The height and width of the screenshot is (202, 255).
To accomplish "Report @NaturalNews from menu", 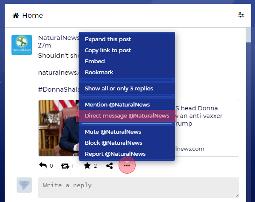I will point(115,154).
